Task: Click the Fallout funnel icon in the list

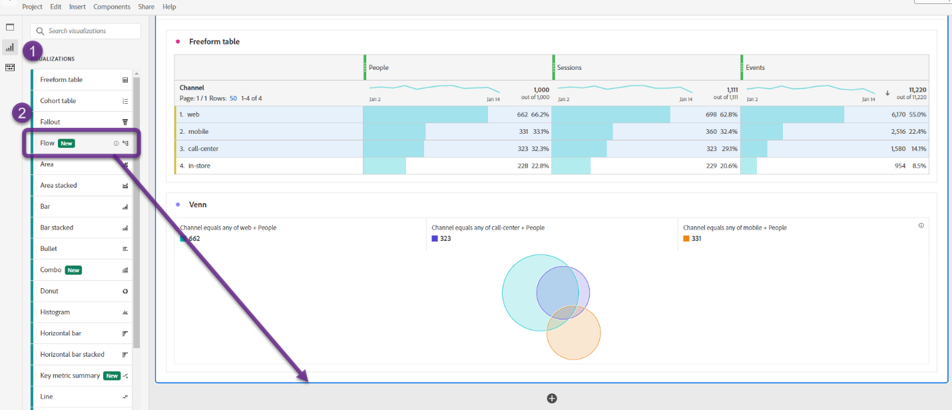Action: click(x=125, y=122)
